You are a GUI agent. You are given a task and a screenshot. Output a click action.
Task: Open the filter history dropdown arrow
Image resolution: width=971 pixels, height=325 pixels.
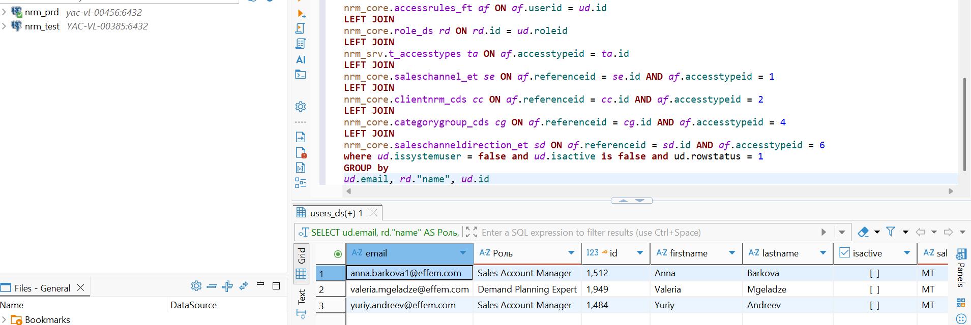point(842,232)
